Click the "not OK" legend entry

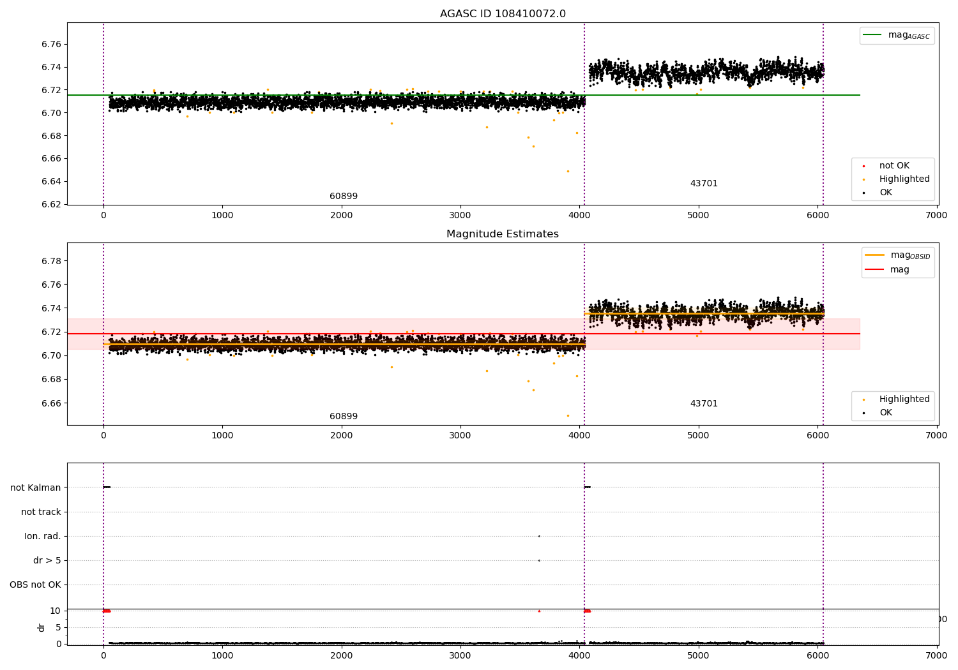(x=894, y=166)
